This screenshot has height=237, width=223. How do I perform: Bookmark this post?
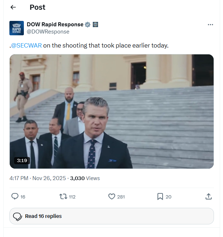coord(160,196)
